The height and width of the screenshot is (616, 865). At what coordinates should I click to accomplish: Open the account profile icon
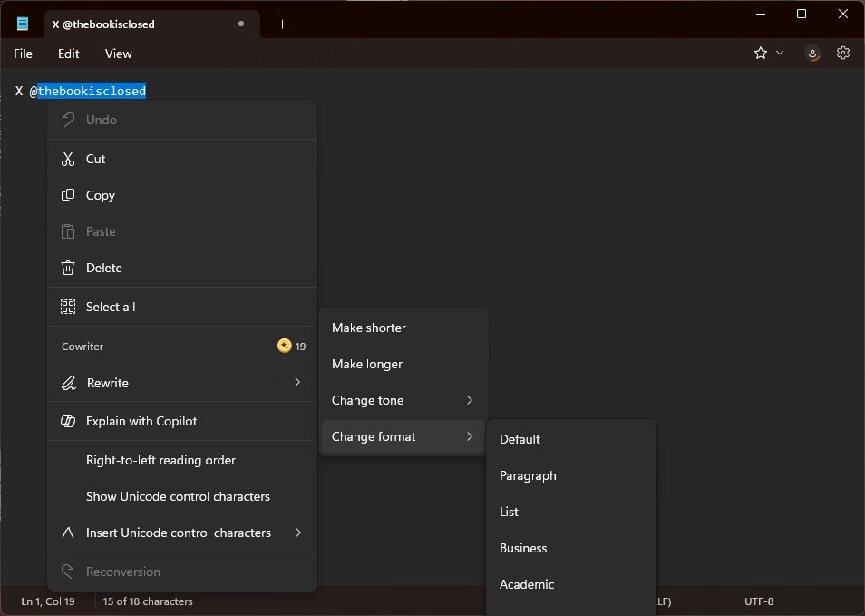pyautogui.click(x=812, y=53)
